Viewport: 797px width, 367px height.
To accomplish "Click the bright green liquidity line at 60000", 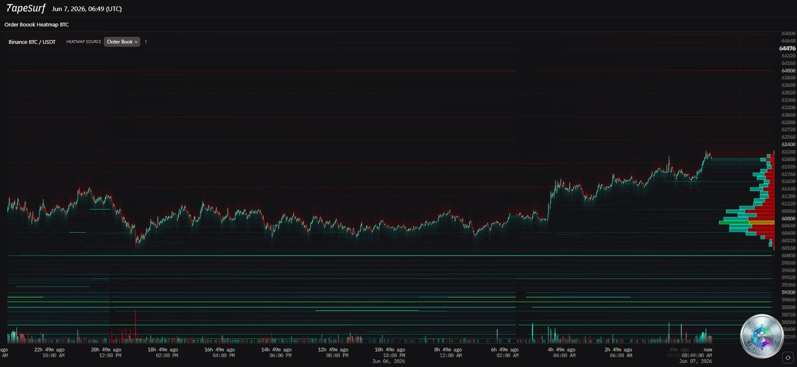I will (390, 256).
